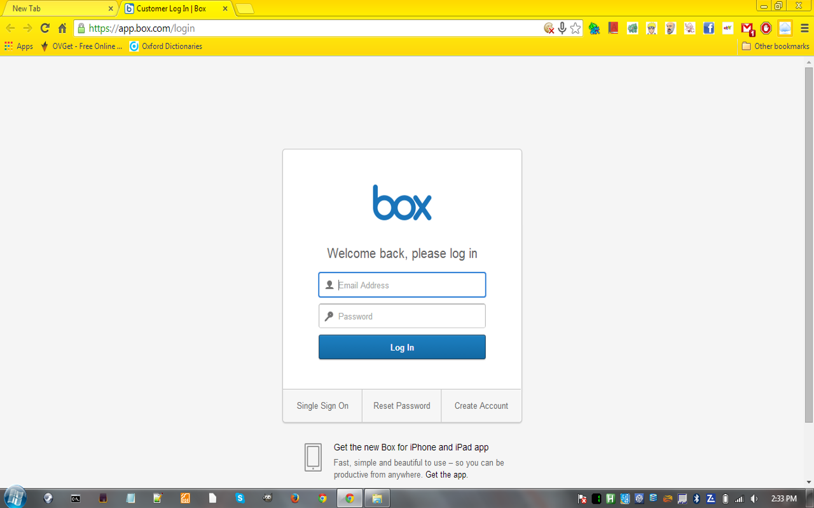Launch Firefox from the taskbar
Screen dimensions: 814x508
294,498
